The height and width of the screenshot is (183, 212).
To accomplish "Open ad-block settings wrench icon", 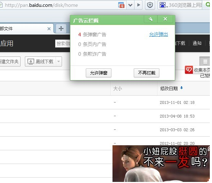I will 151,19.
